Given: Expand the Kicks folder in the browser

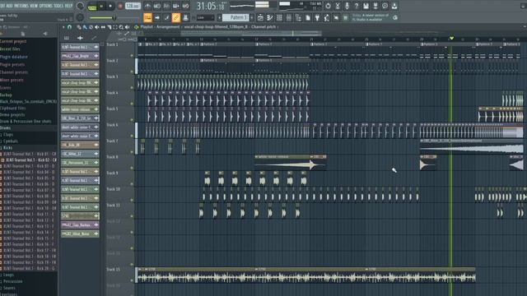Looking at the screenshot, I should pyautogui.click(x=7, y=148).
